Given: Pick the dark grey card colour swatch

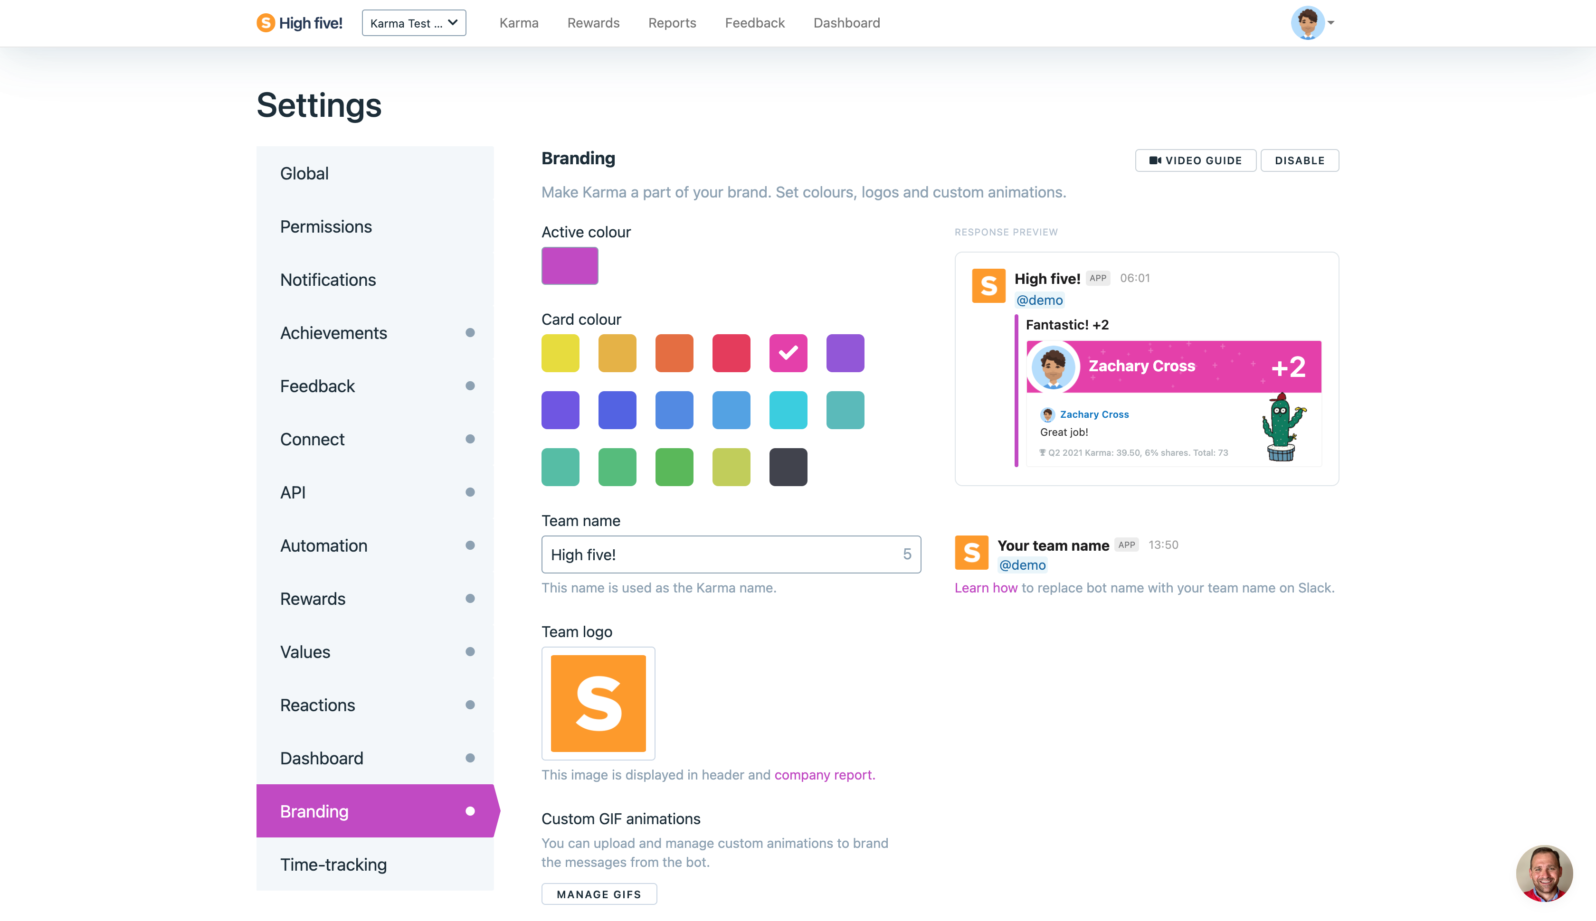Looking at the screenshot, I should (788, 467).
